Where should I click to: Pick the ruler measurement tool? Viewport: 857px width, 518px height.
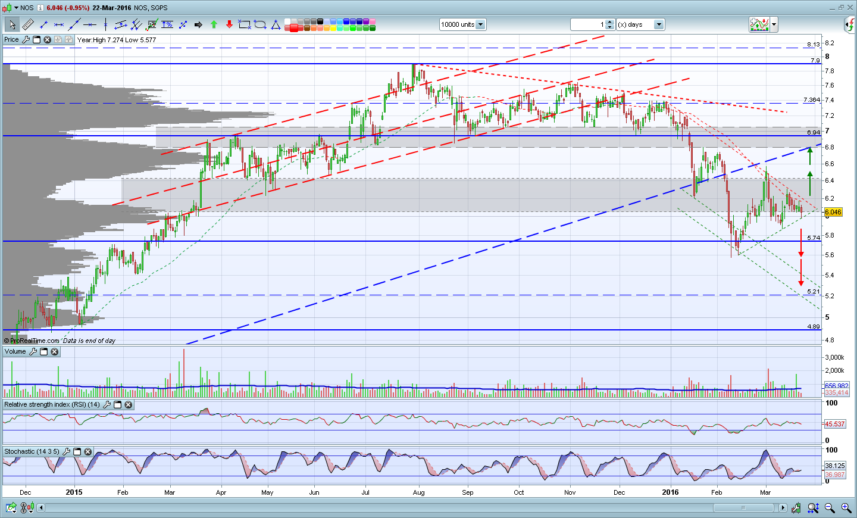pyautogui.click(x=28, y=24)
